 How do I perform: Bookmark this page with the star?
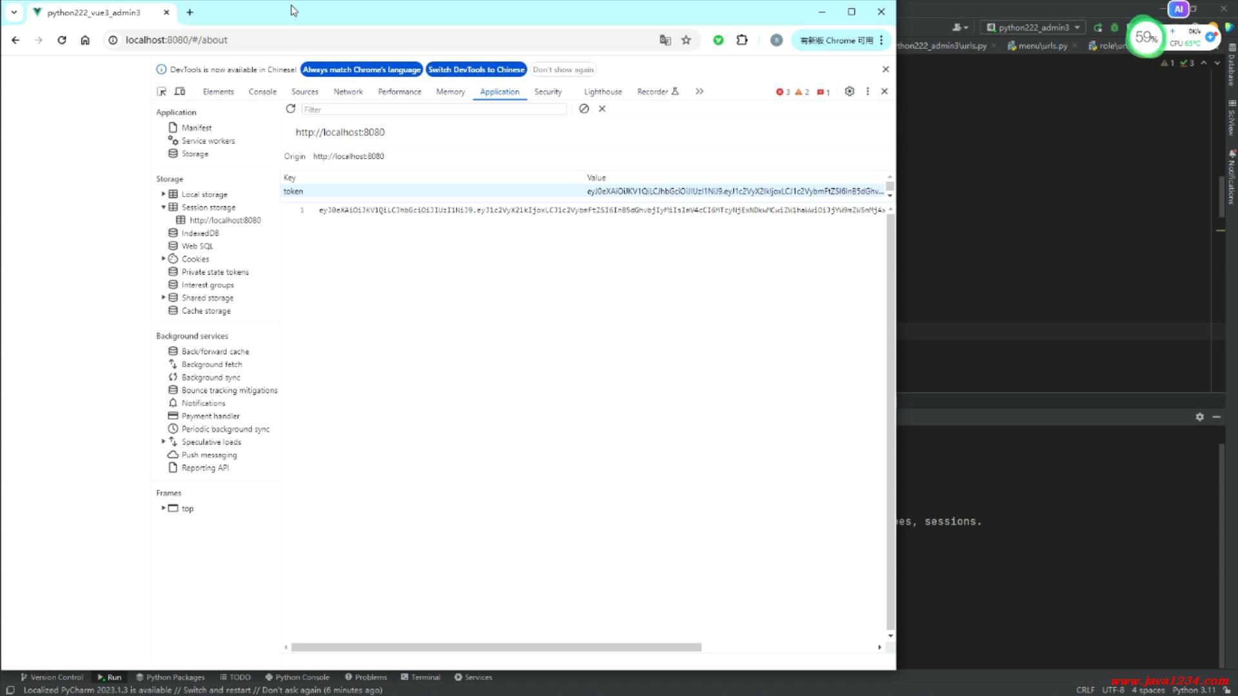686,40
